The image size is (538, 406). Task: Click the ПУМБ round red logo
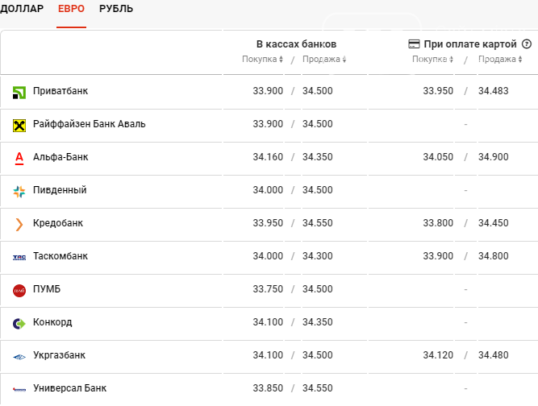pyautogui.click(x=19, y=290)
